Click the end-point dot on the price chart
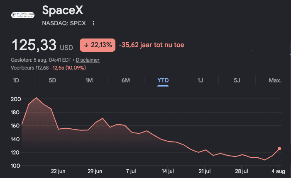The width and height of the screenshot is (291, 178). (x=279, y=149)
